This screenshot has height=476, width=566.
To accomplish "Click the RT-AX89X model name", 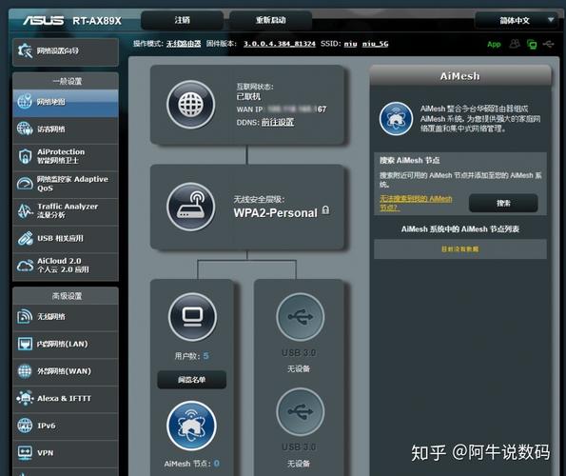I will [97, 21].
